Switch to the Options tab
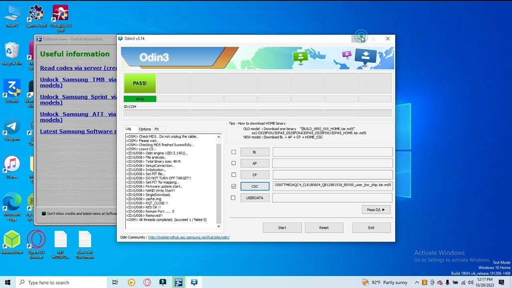Image resolution: width=512 pixels, height=288 pixels. point(145,129)
